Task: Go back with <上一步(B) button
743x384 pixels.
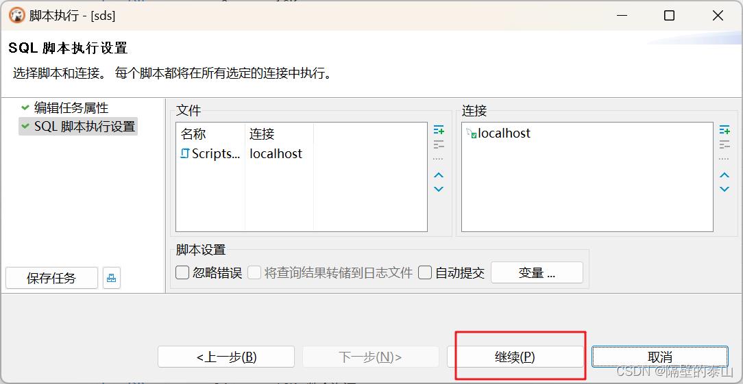Action: [x=226, y=357]
